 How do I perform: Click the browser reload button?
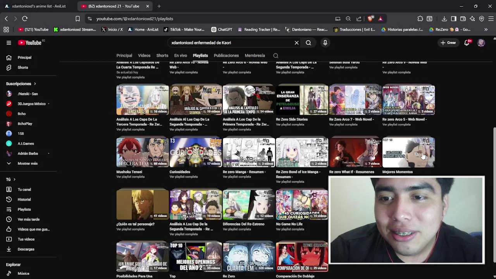(25, 19)
